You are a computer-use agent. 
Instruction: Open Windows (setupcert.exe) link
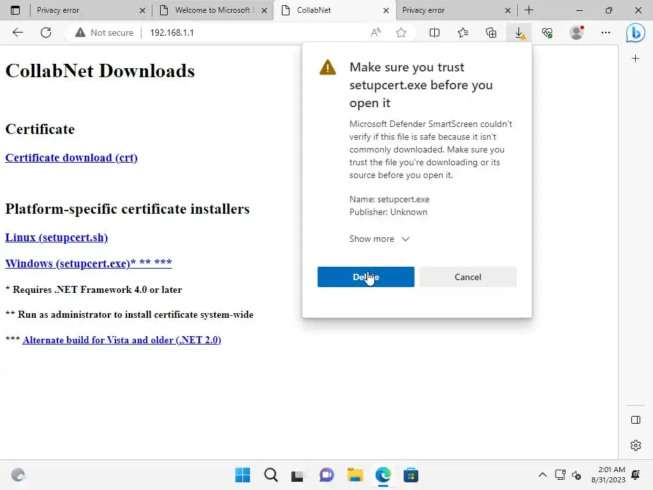click(x=88, y=264)
